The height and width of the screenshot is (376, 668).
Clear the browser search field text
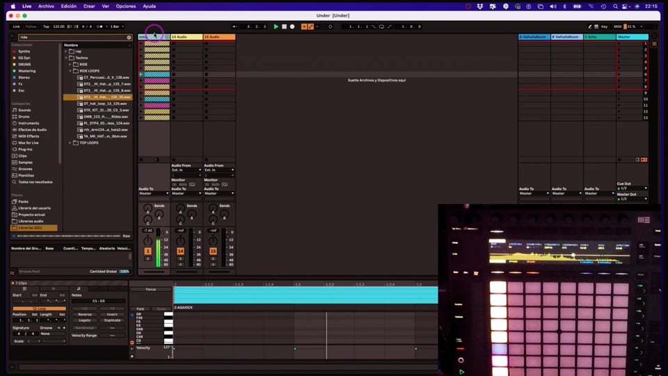pos(129,38)
